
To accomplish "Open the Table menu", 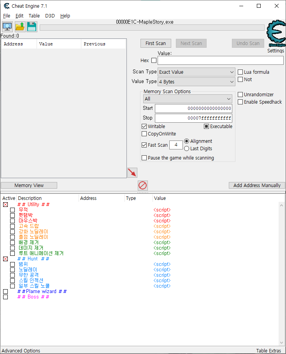I will tap(34, 16).
